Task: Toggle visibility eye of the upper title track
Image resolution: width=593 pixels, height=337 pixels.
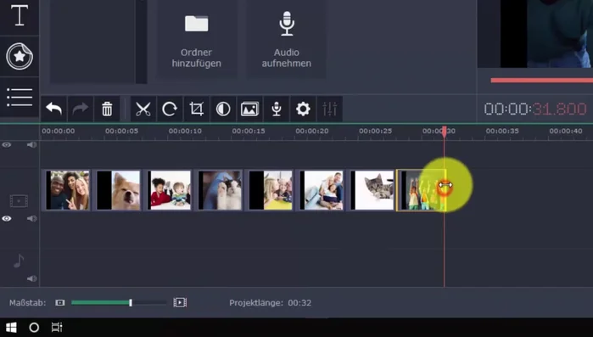Action: click(x=7, y=145)
